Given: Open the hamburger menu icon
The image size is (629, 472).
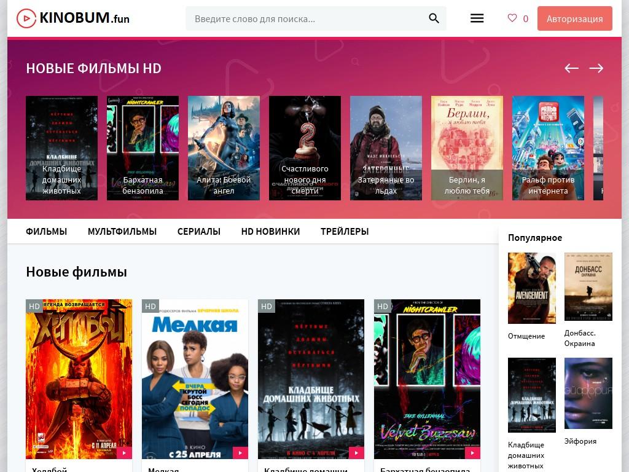Looking at the screenshot, I should point(477,18).
